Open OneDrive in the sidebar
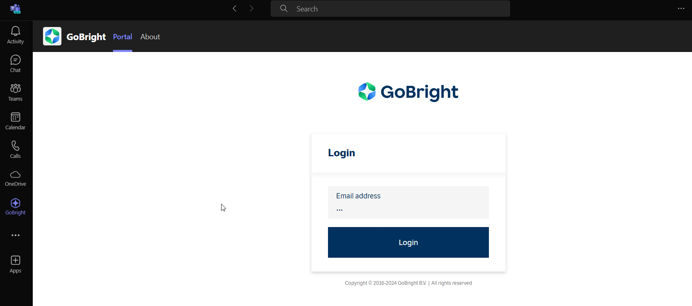The image size is (692, 306). point(16,178)
